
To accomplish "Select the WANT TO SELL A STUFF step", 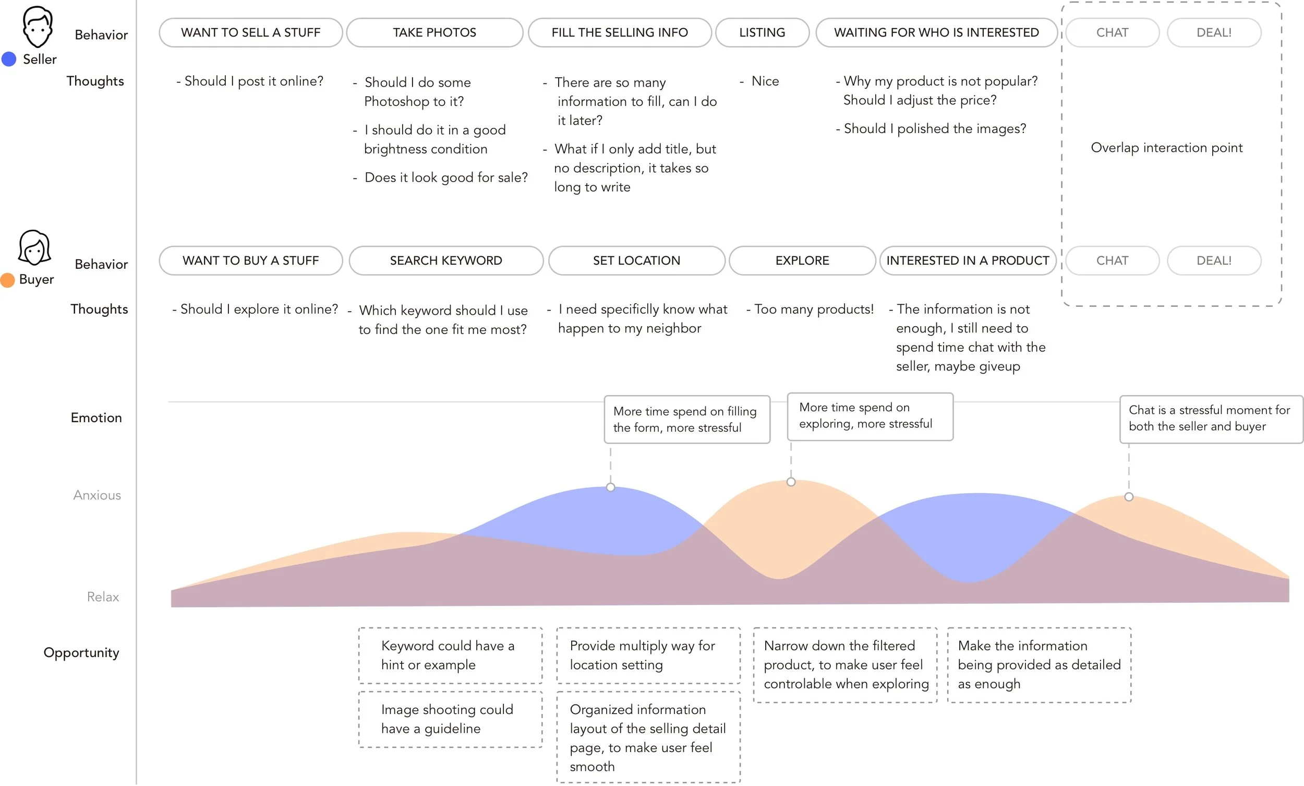I will pos(251,33).
